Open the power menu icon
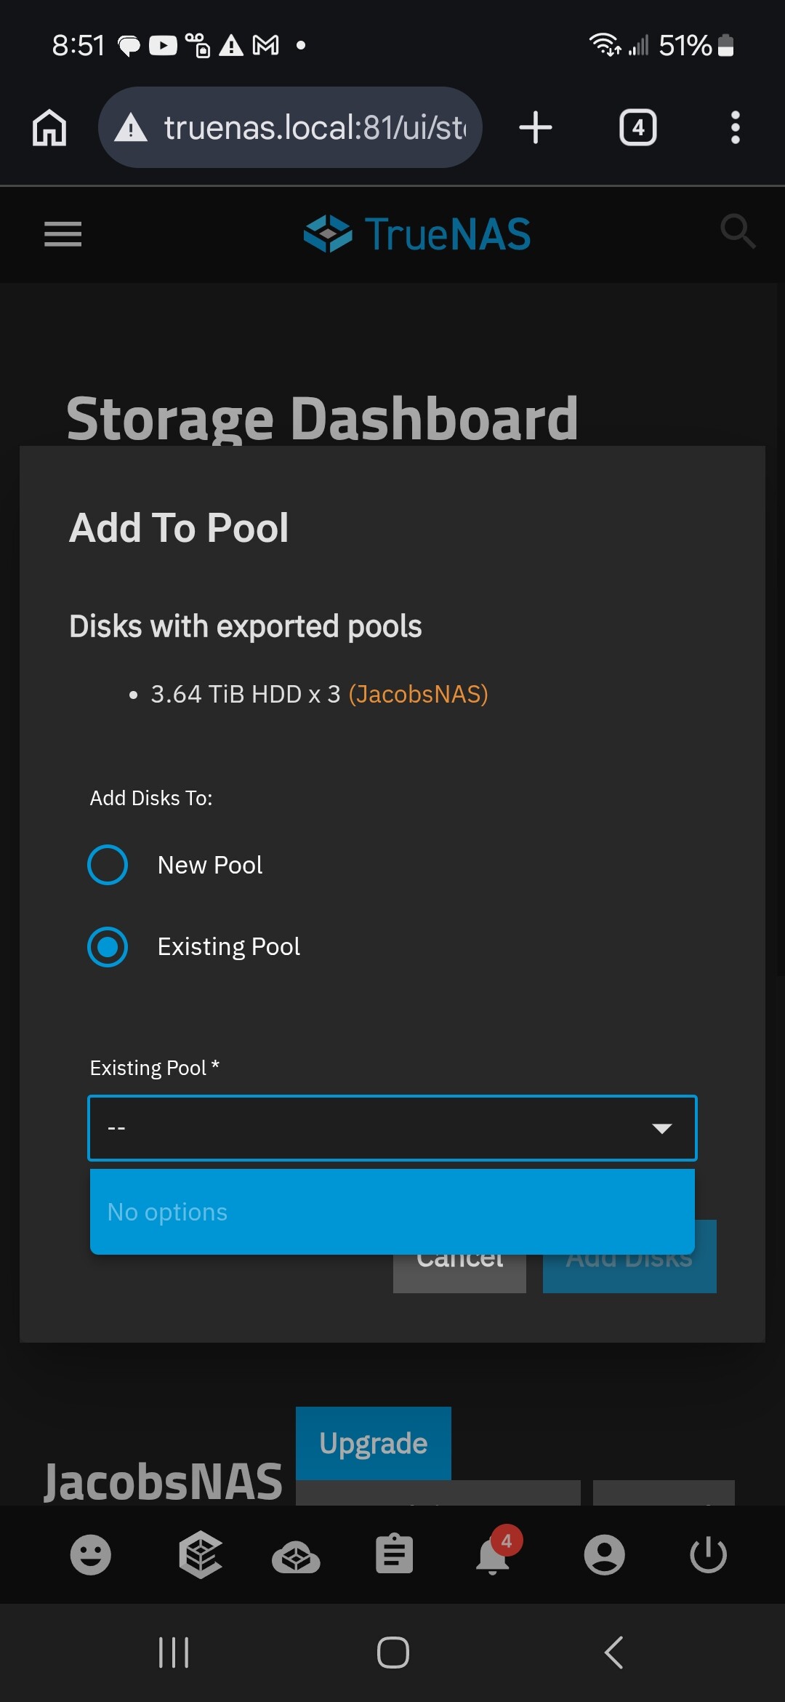 pyautogui.click(x=708, y=1555)
